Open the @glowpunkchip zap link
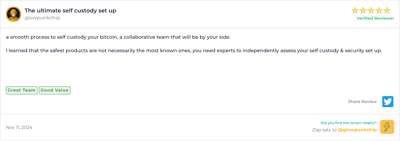This screenshot has height=141, width=400. click(x=357, y=130)
